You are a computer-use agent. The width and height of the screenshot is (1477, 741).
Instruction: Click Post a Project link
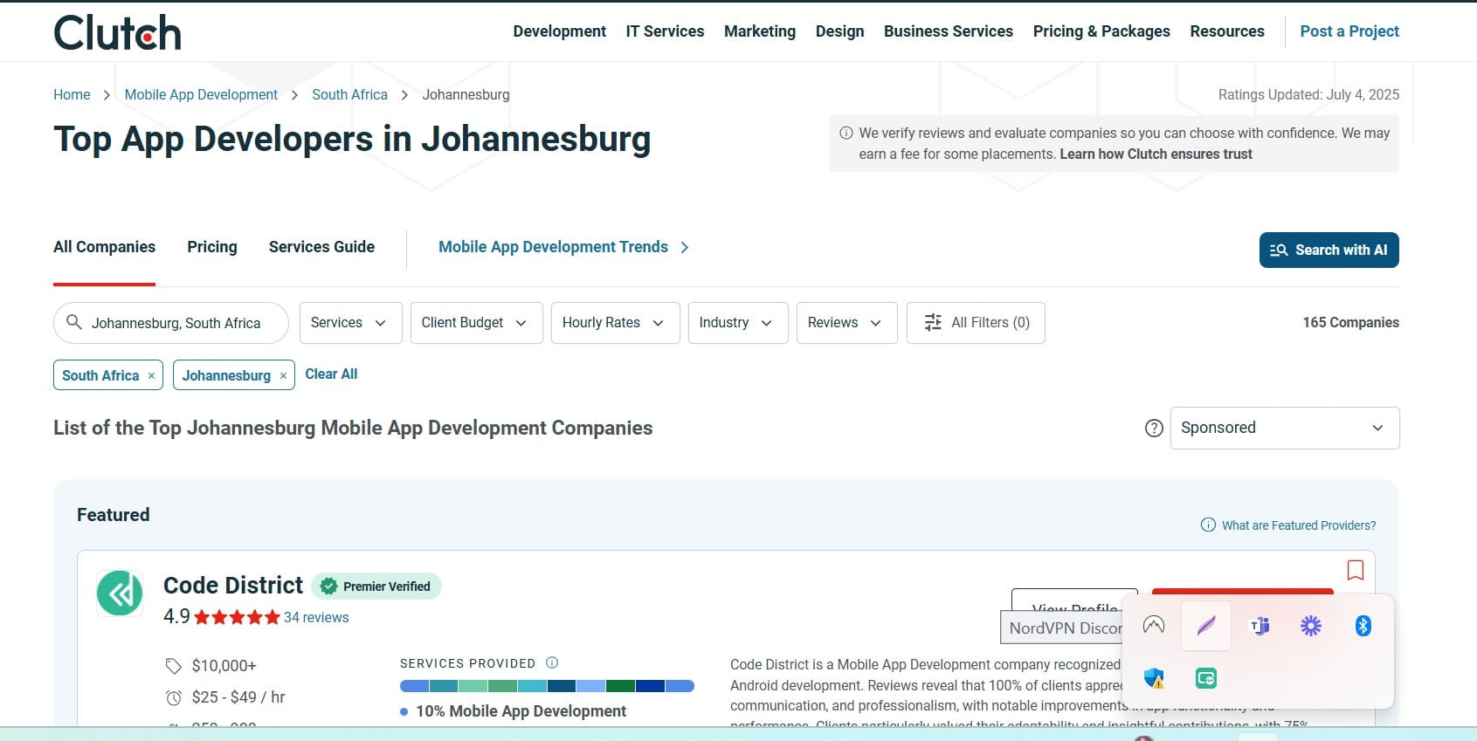coord(1349,31)
